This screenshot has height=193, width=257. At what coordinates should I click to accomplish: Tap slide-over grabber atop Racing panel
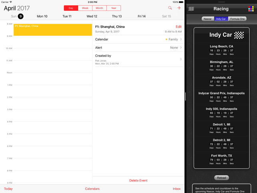pyautogui.click(x=221, y=2)
